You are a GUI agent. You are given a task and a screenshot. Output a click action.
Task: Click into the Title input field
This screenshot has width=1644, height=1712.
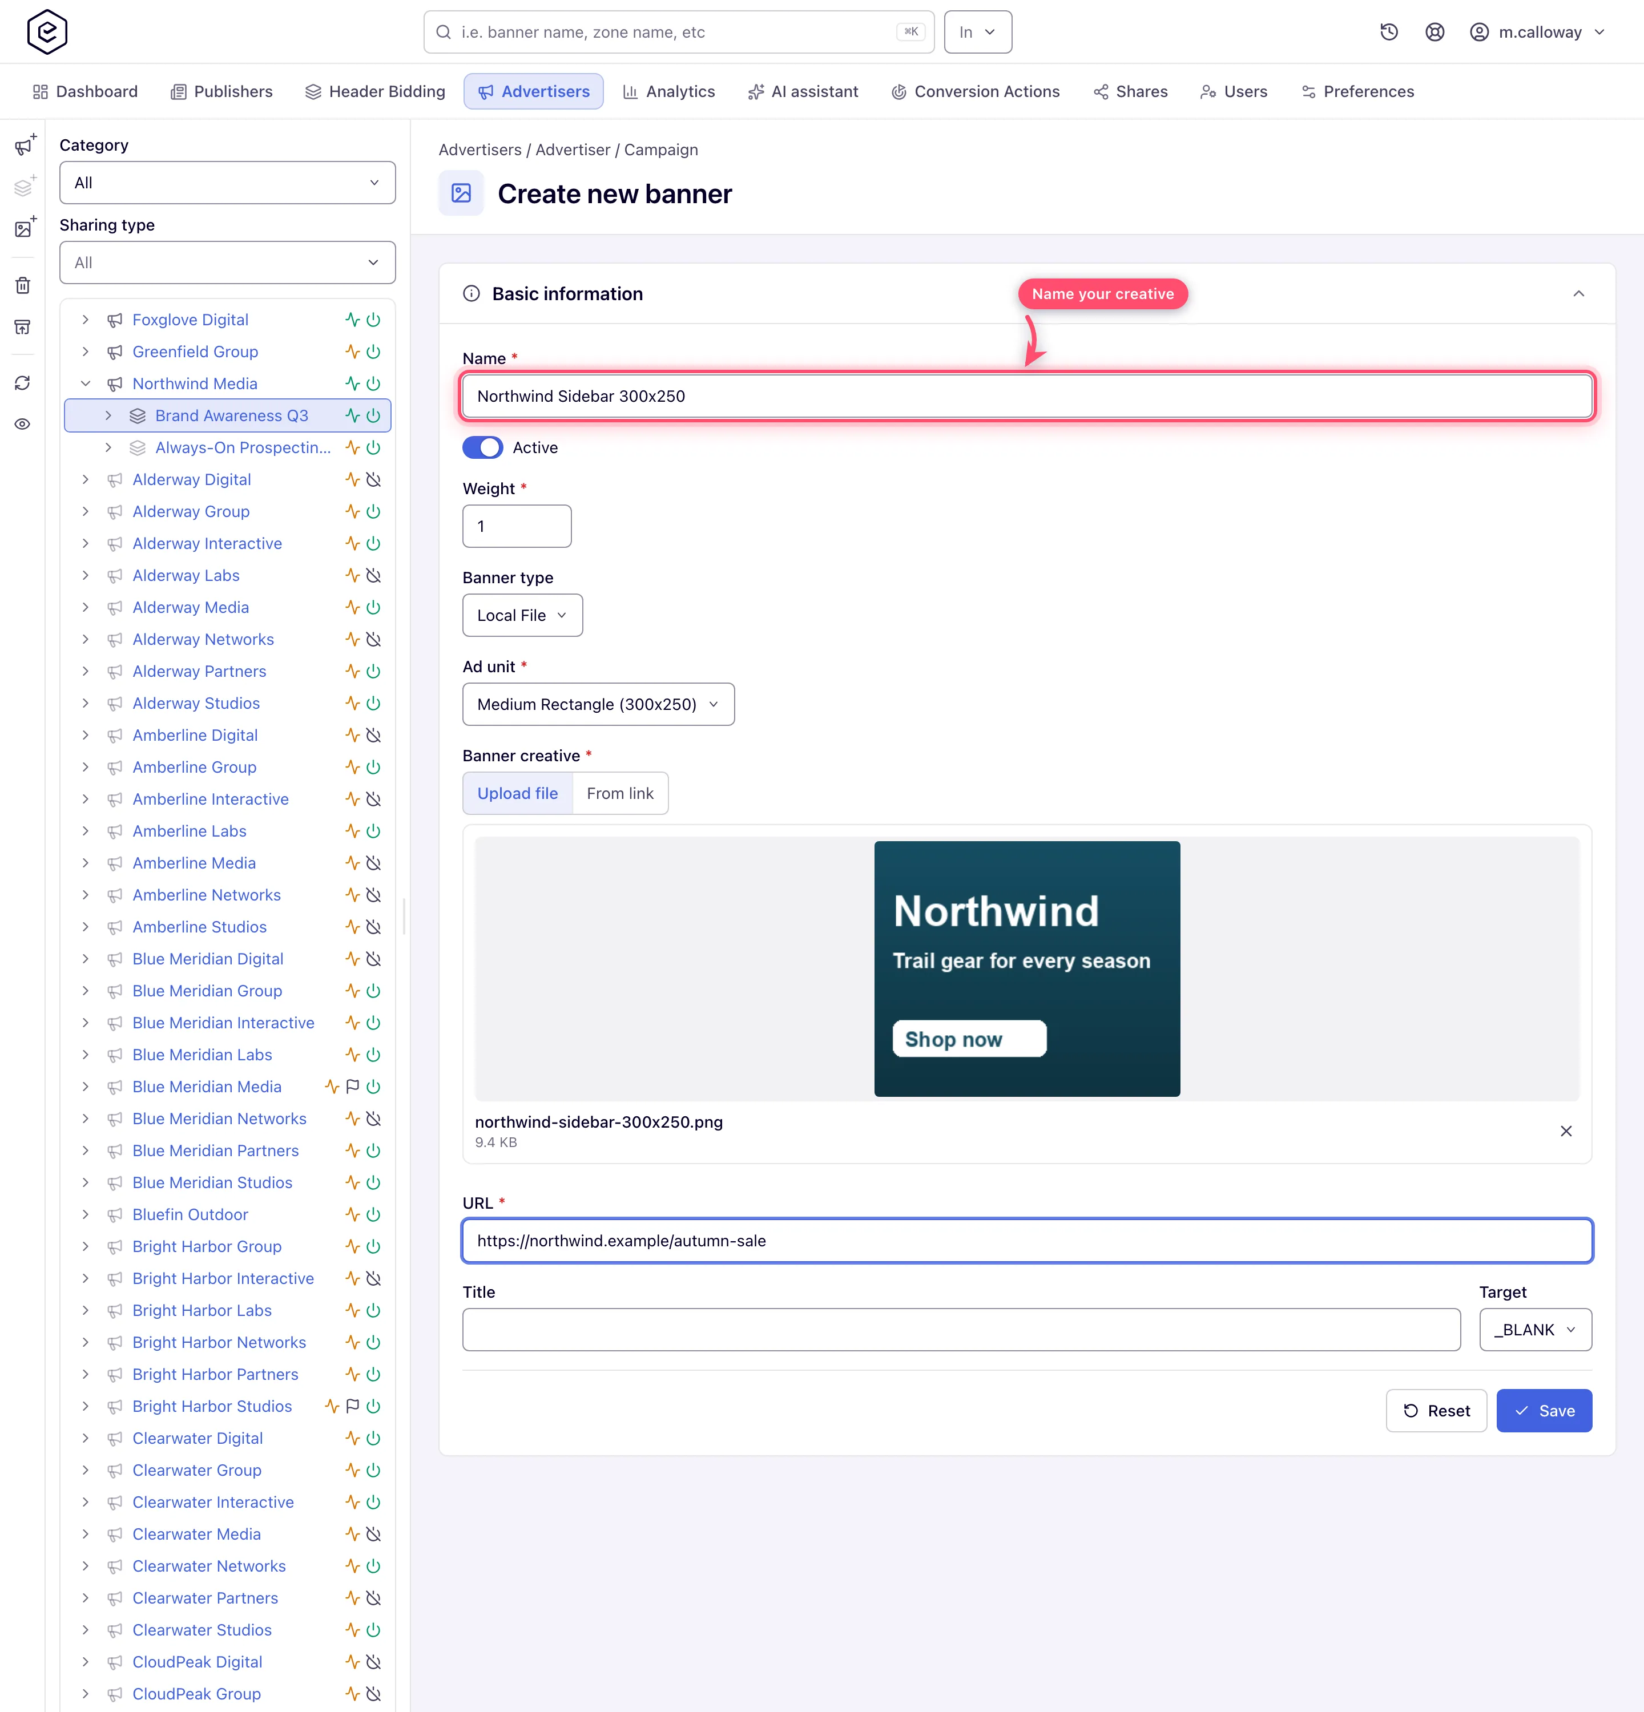pyautogui.click(x=961, y=1330)
